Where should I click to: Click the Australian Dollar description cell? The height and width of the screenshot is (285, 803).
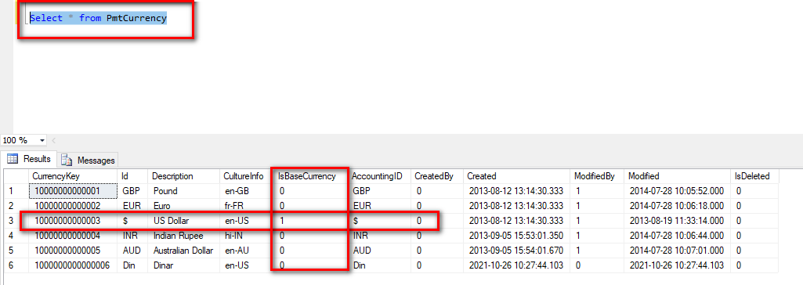coord(183,251)
